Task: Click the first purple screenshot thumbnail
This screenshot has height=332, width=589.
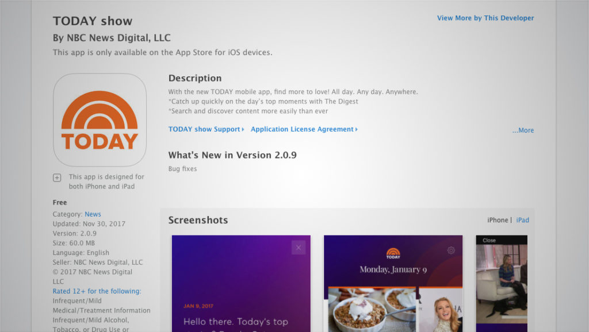Action: click(x=241, y=283)
